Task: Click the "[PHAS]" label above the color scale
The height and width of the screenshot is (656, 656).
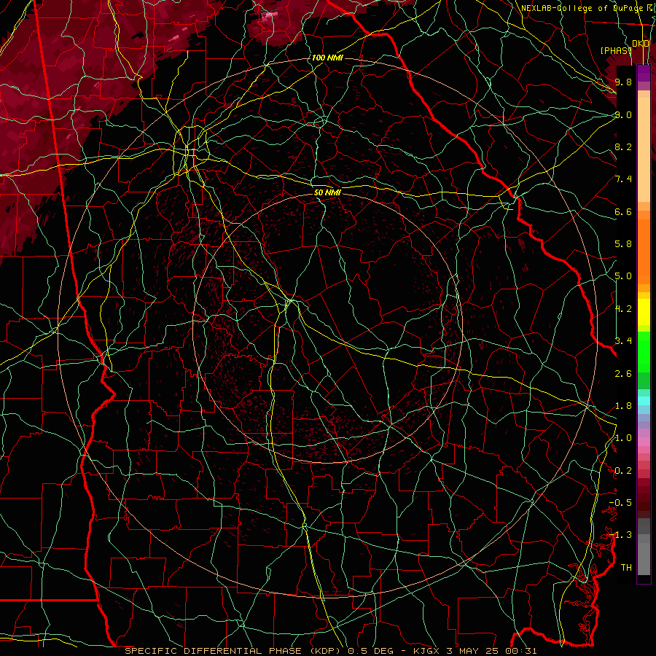Action: pos(615,50)
